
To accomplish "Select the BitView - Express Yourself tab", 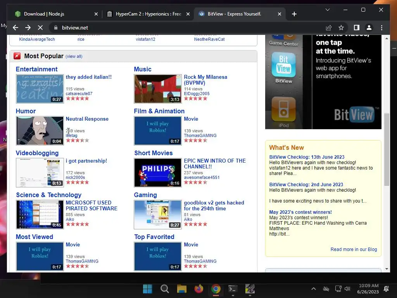I will click(x=239, y=14).
